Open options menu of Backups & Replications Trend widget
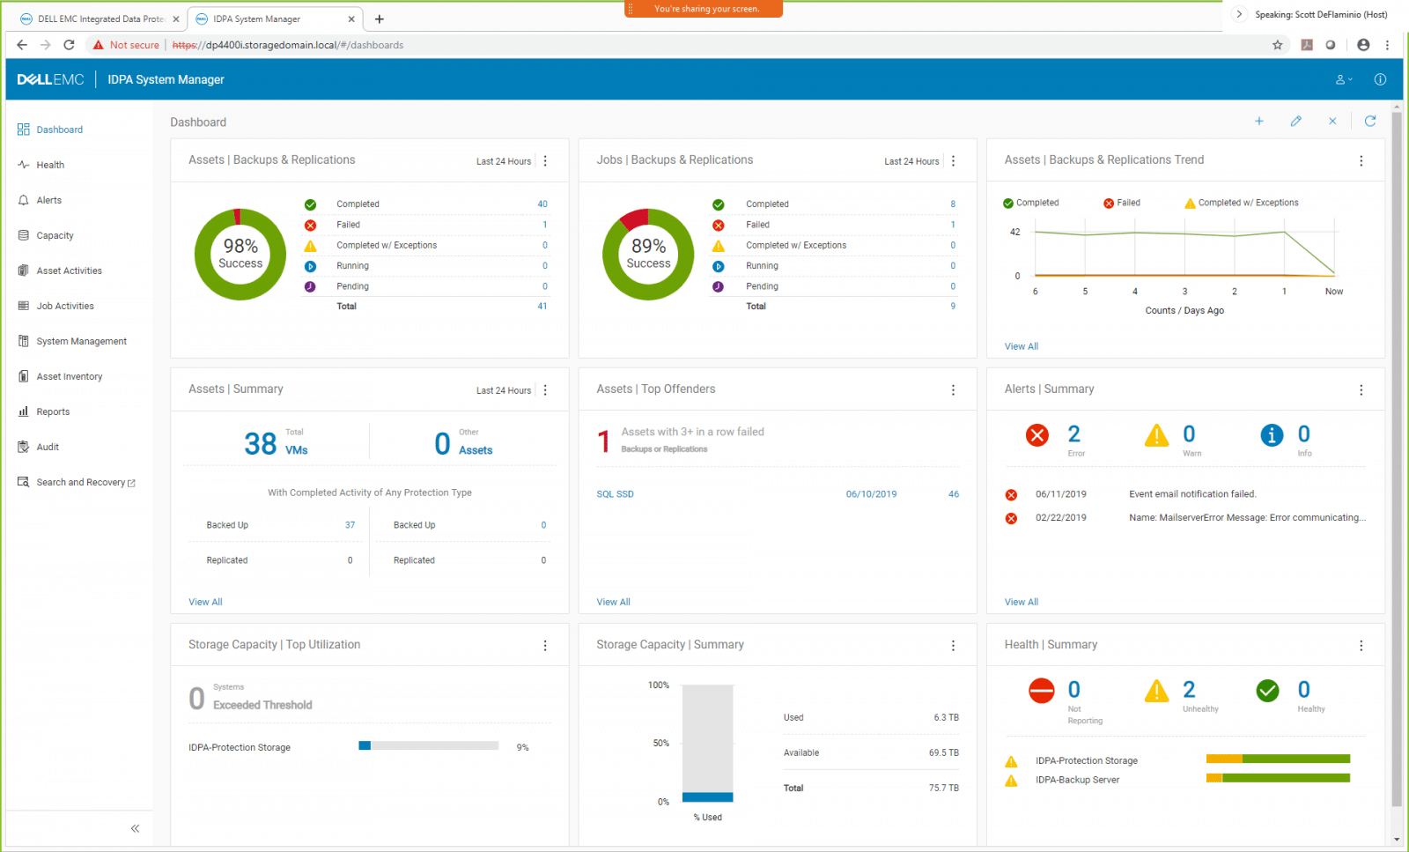1409x852 pixels. [x=1361, y=161]
